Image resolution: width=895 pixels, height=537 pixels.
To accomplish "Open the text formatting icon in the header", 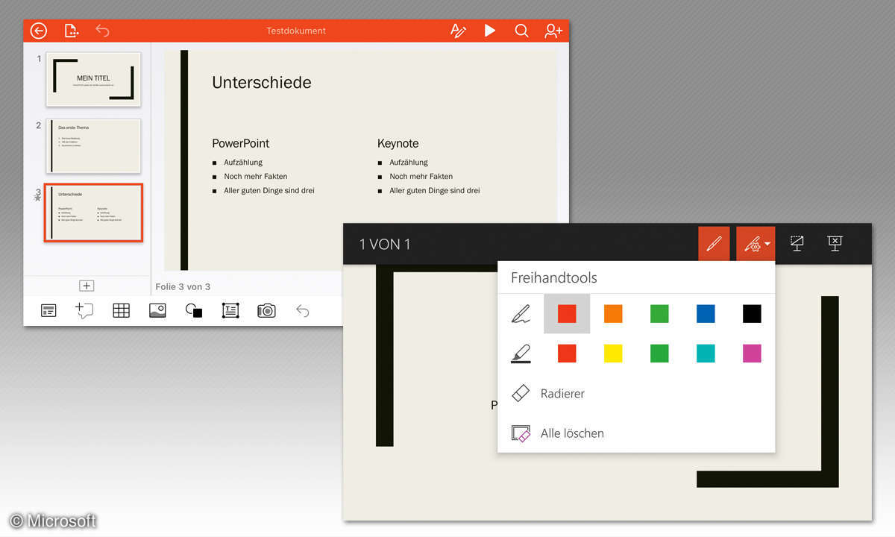I will (458, 31).
